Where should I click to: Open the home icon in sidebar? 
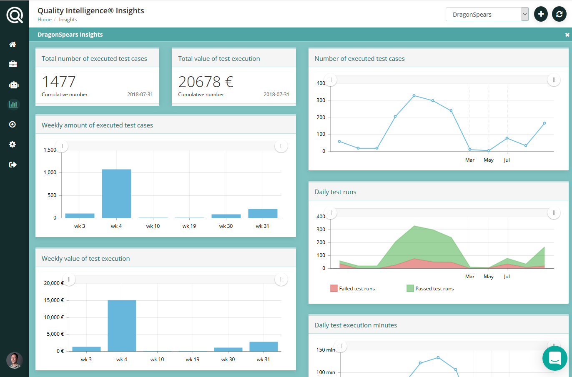[x=13, y=44]
